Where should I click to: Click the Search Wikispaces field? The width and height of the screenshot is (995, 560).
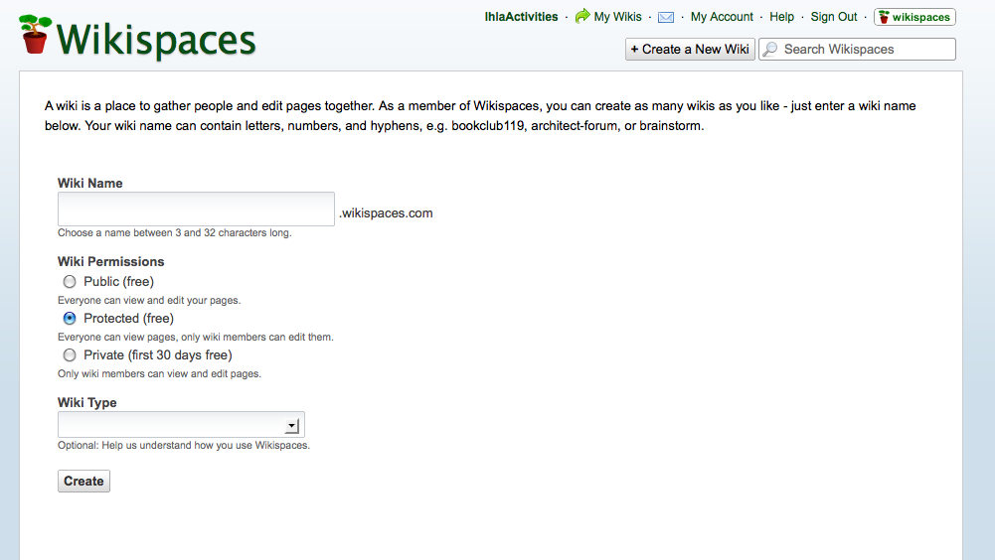point(865,50)
